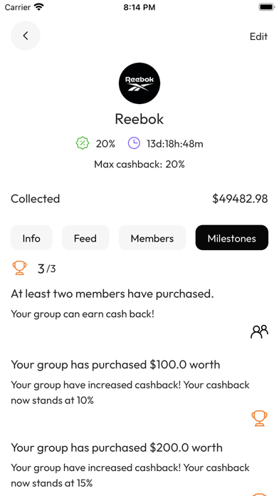Tap the 13d:18h:48m countdown timer

(174, 144)
